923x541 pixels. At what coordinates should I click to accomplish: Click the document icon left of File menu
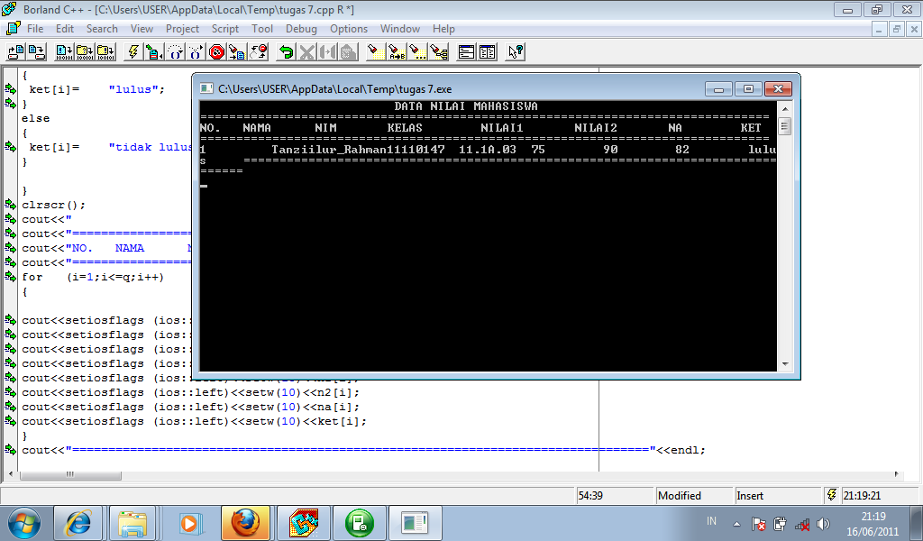point(13,28)
